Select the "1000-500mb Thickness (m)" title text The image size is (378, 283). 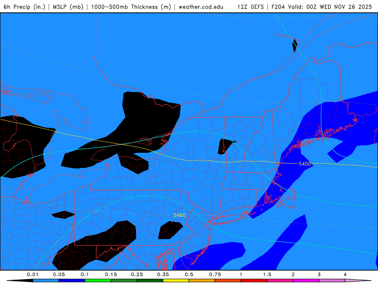coord(131,7)
